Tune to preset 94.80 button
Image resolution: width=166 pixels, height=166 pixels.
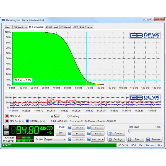click(x=98, y=134)
